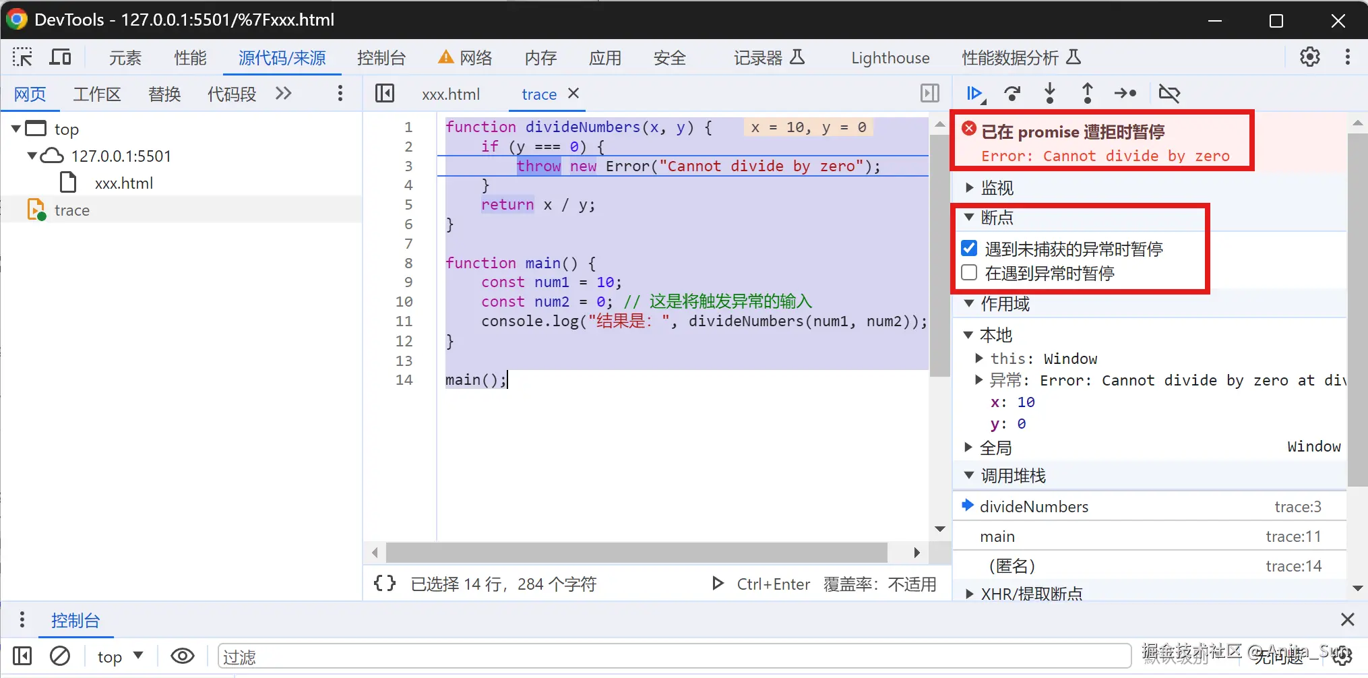This screenshot has width=1368, height=678.
Task: Open the Lighthouse tab
Action: click(890, 58)
